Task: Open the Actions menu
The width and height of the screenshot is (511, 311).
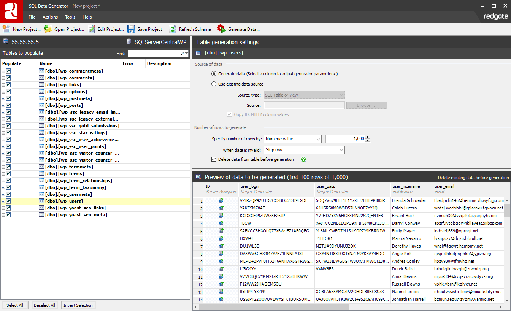Action: [x=50, y=17]
